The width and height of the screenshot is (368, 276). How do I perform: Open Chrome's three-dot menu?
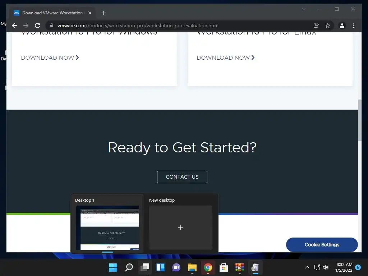click(x=354, y=26)
